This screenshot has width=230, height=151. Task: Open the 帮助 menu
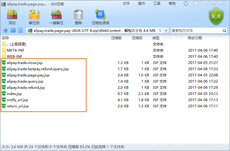(172, 4)
